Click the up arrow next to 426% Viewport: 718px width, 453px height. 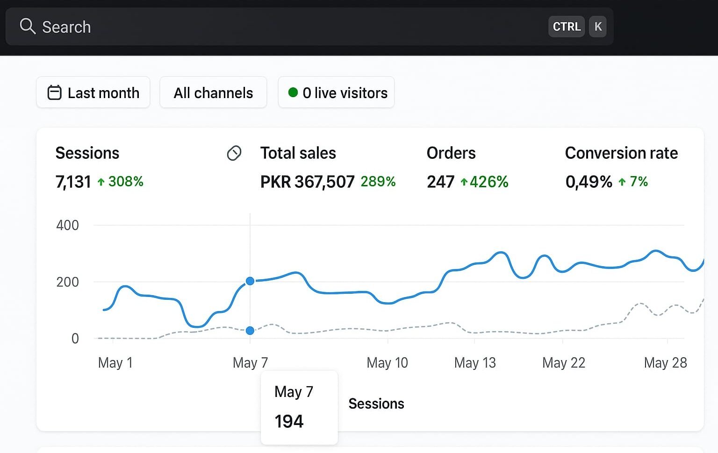464,182
